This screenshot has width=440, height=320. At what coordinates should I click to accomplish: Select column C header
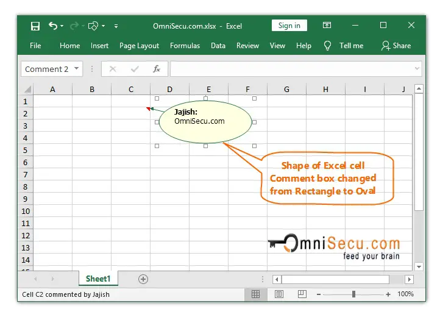tap(131, 90)
